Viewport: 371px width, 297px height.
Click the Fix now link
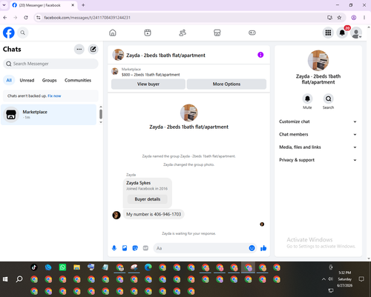[x=54, y=96]
